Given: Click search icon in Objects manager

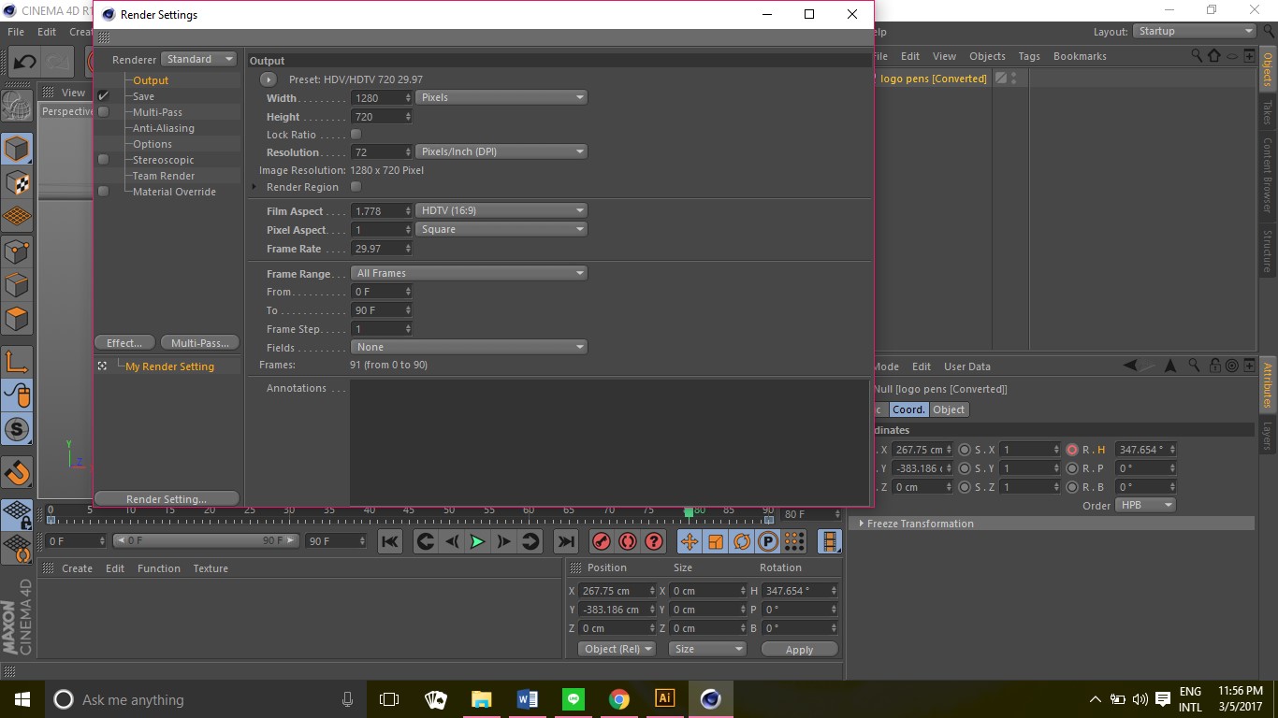Looking at the screenshot, I should 1197,56.
